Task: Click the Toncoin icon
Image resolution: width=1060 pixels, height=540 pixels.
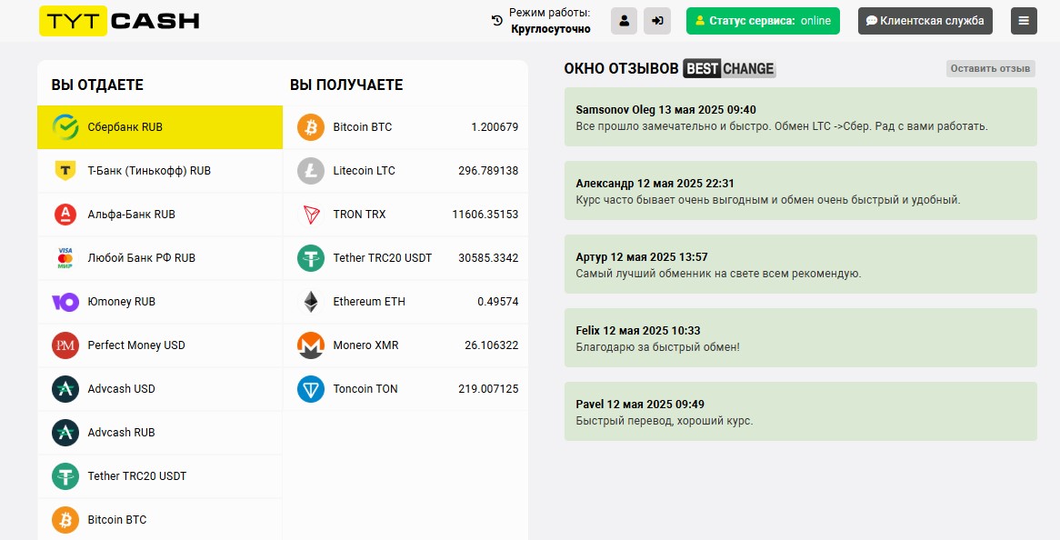Action: [311, 388]
